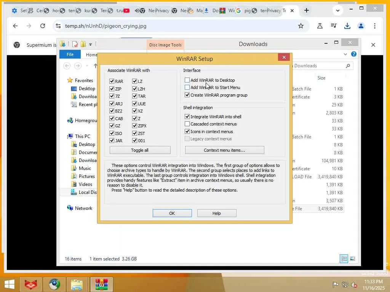Viewport: 390px width, 292px height.
Task: Select Network in navigation pane
Action: tap(83, 208)
